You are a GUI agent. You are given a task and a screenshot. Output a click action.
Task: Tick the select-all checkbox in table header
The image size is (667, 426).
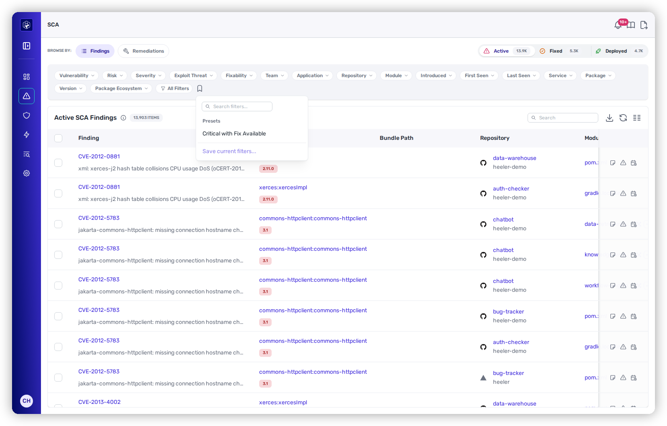(58, 138)
